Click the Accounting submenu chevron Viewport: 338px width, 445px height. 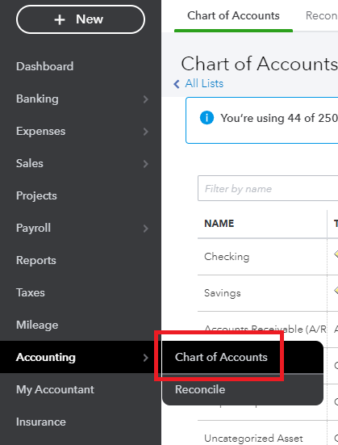click(145, 358)
